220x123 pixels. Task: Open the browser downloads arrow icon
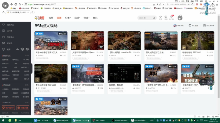[x=217, y=4]
